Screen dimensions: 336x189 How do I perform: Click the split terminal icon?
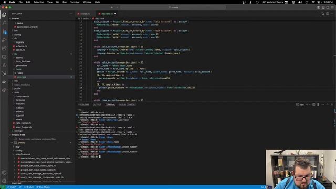tap(314, 104)
